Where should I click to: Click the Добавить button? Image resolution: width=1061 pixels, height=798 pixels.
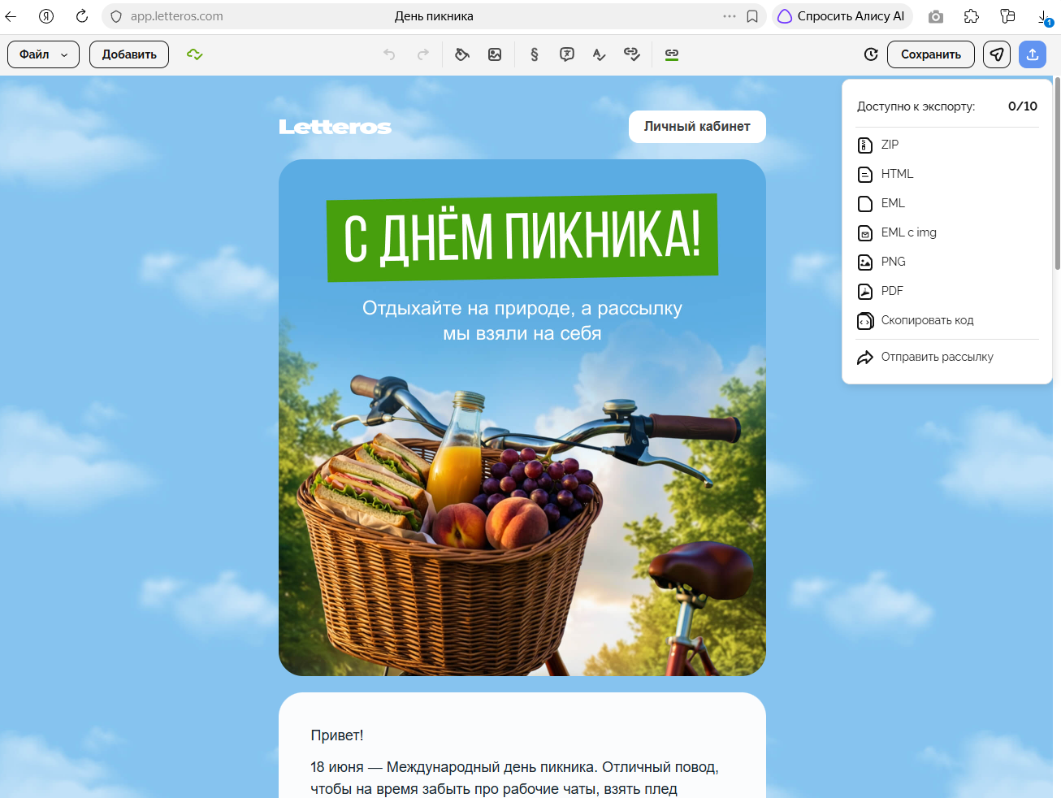[x=129, y=54]
